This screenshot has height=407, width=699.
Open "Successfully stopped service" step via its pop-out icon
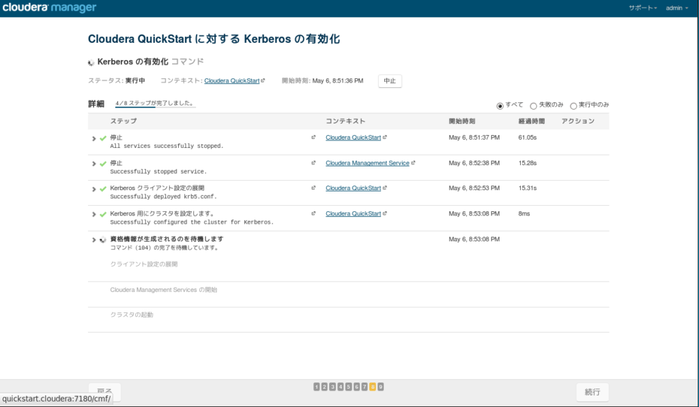(313, 163)
